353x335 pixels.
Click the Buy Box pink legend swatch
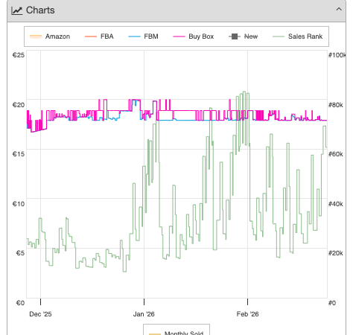click(179, 36)
